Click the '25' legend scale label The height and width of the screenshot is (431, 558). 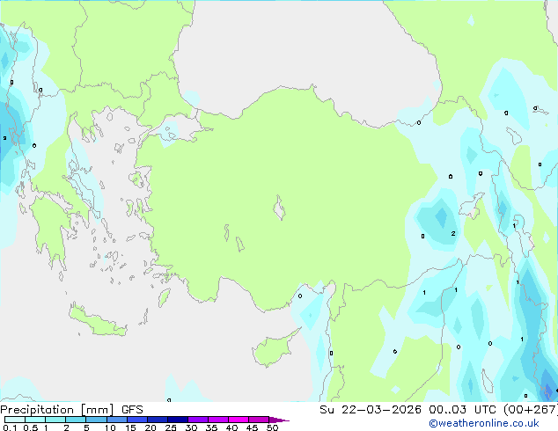pyautogui.click(x=171, y=427)
